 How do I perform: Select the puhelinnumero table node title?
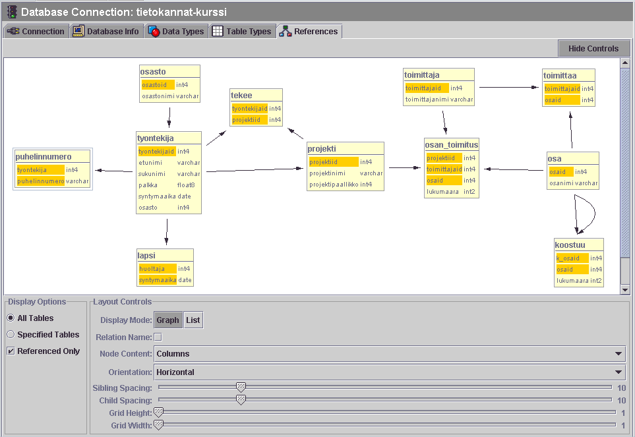[44, 157]
